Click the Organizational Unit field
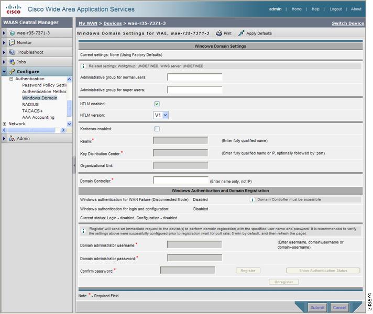The height and width of the screenshot is (314, 373). point(181,165)
